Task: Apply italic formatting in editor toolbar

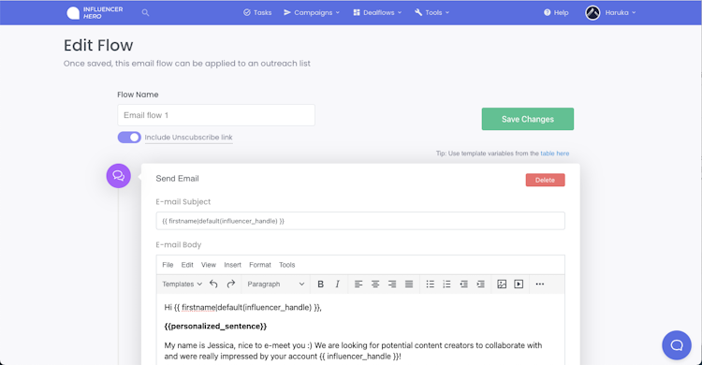Action: (338, 284)
